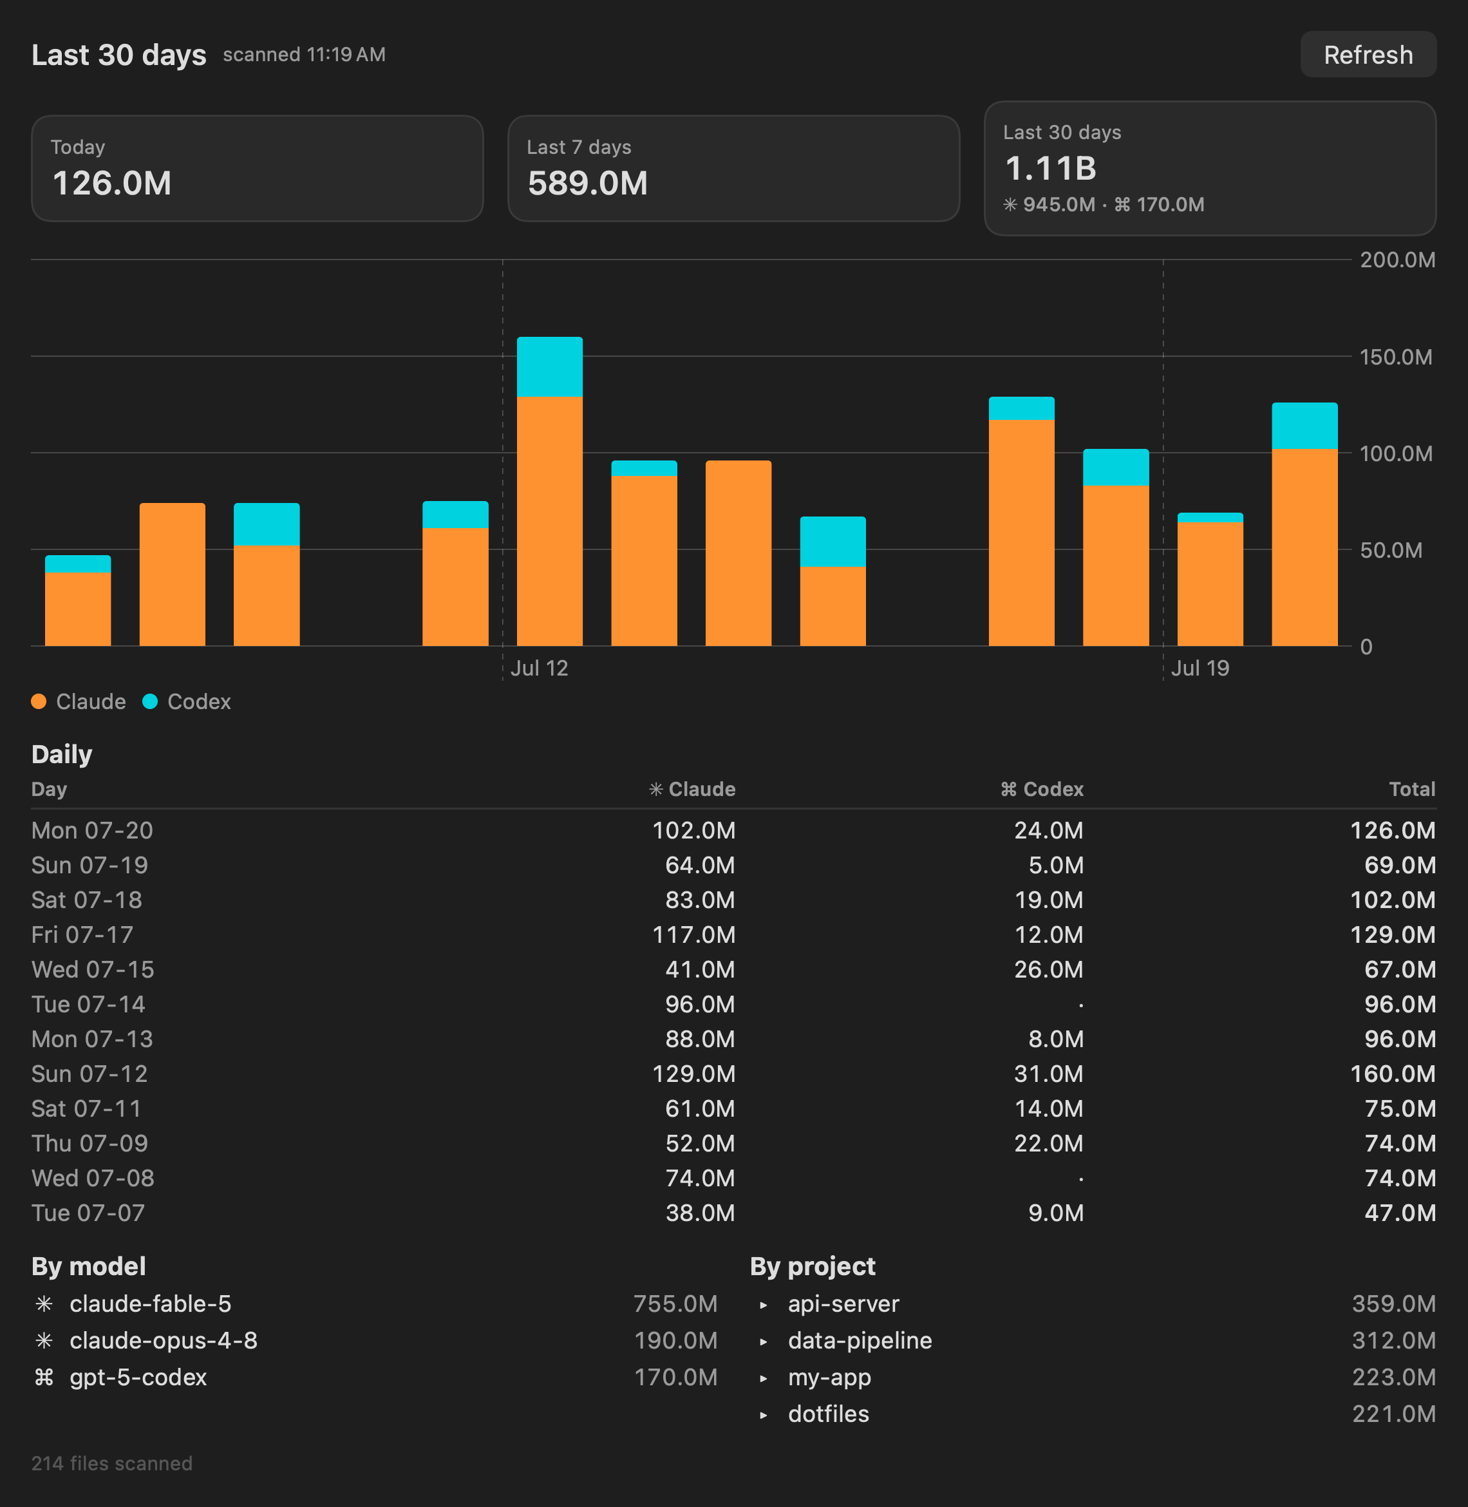This screenshot has width=1468, height=1507.
Task: Open the Last 7 days card
Action: [733, 168]
